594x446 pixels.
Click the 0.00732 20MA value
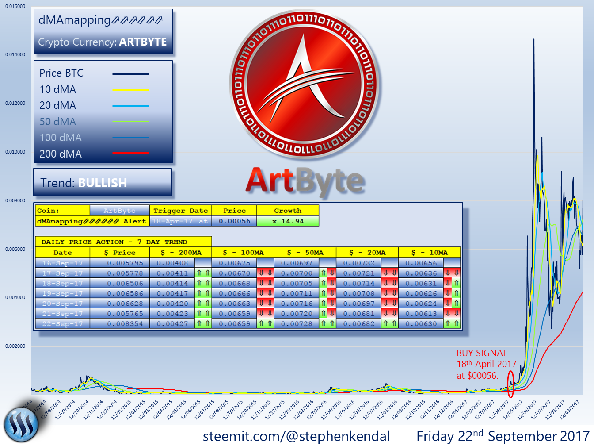click(x=359, y=263)
